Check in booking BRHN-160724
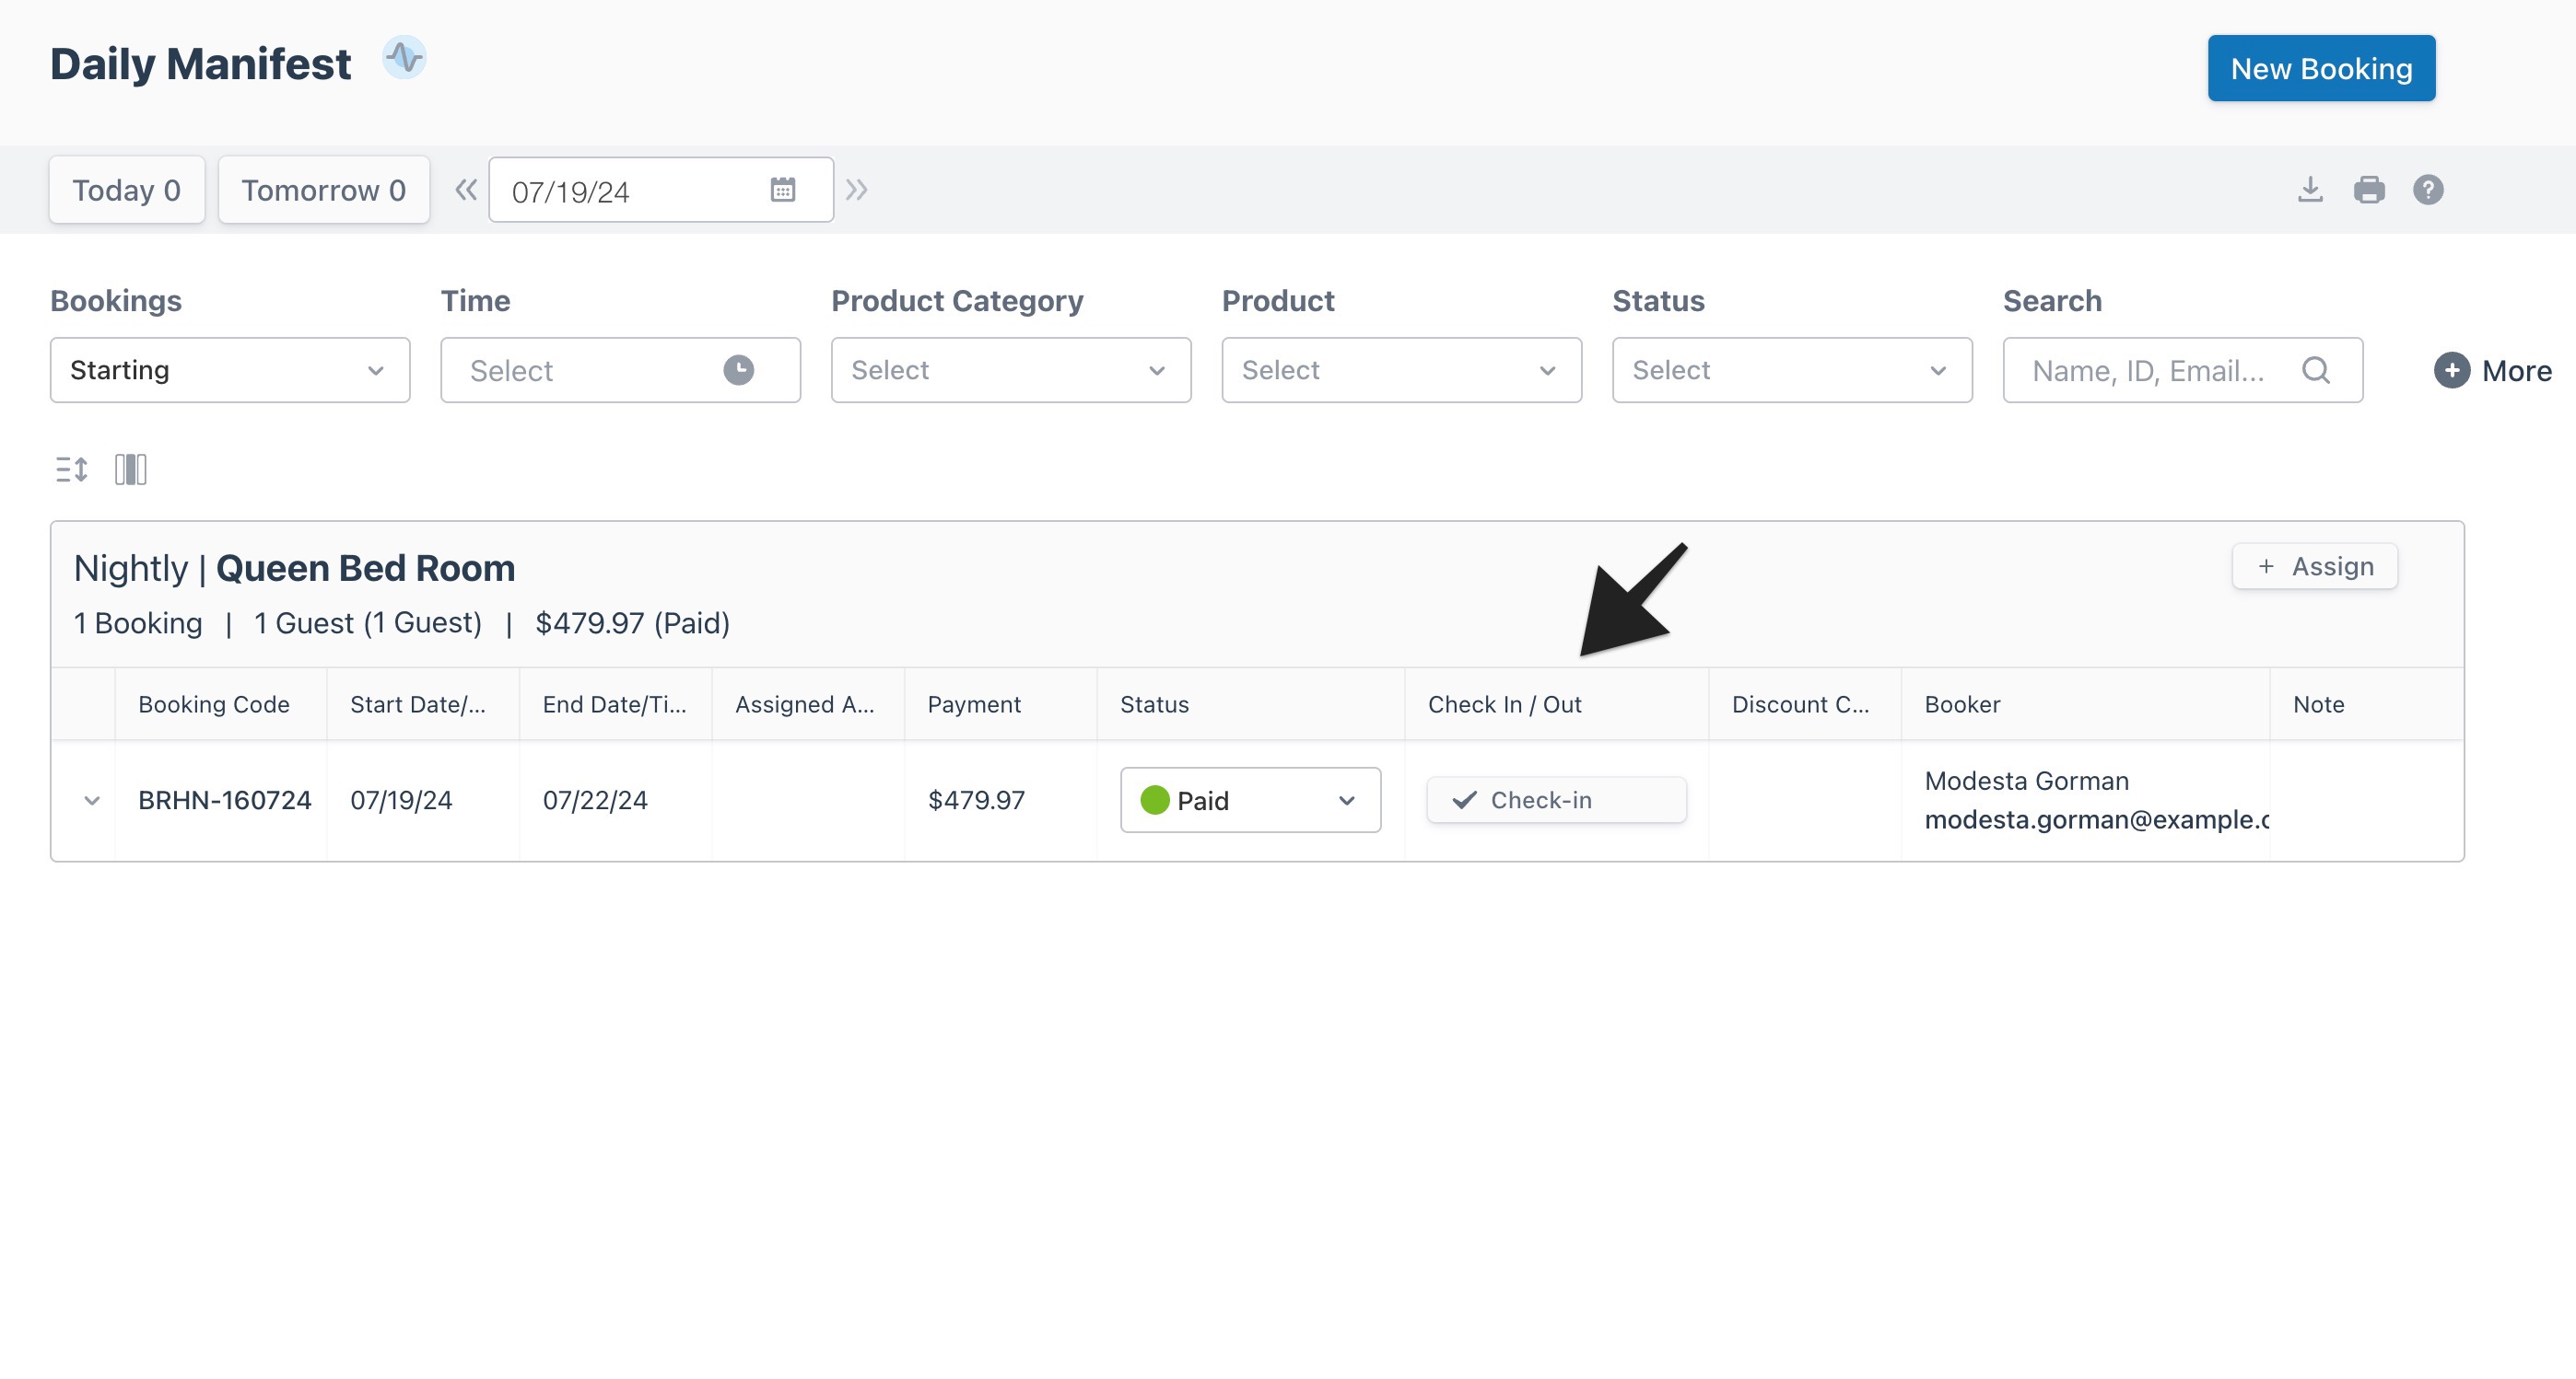This screenshot has height=1379, width=2576. pyautogui.click(x=1557, y=799)
